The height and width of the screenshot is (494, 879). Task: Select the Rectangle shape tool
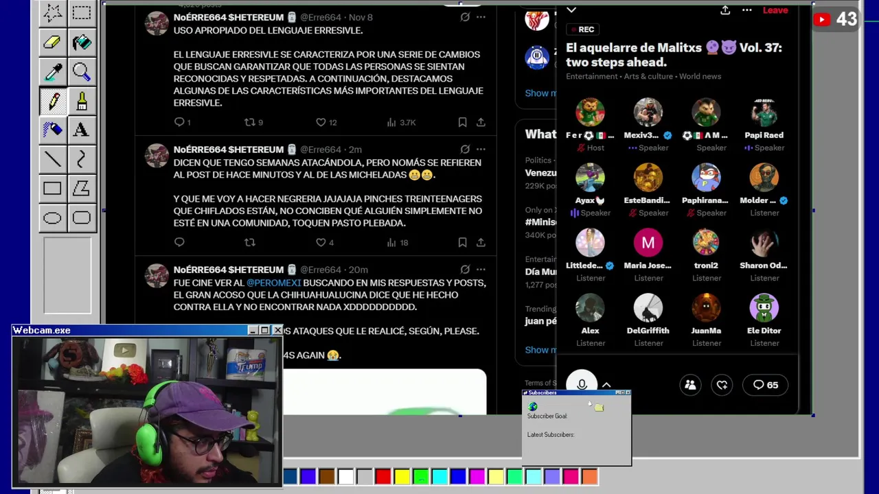click(x=52, y=188)
